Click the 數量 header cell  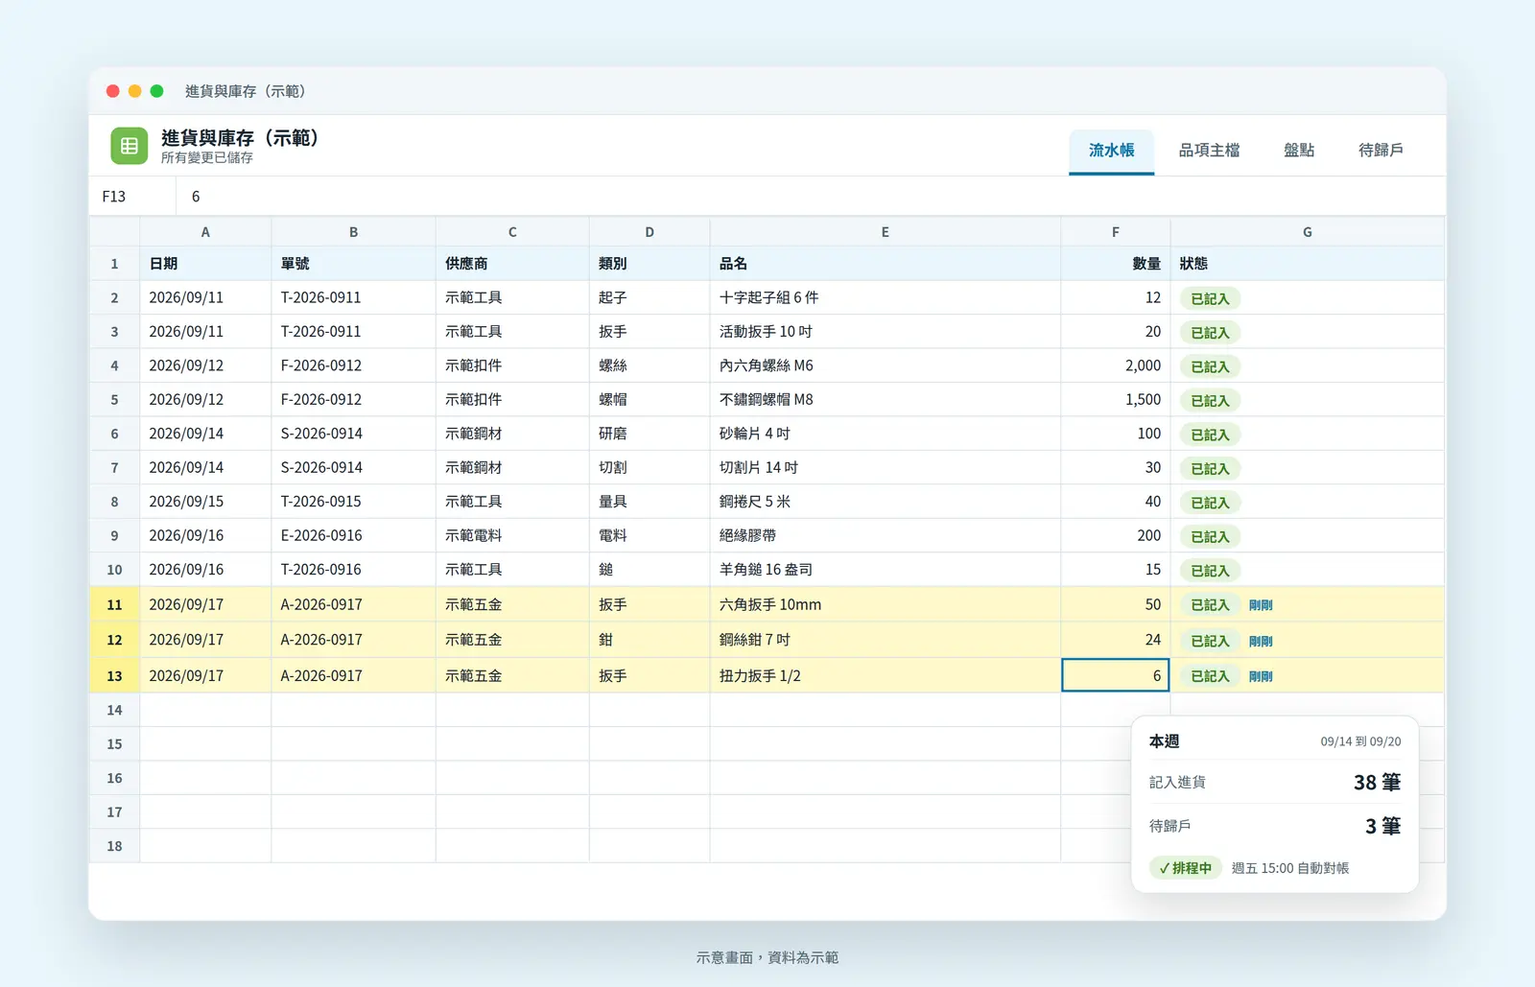(1115, 263)
